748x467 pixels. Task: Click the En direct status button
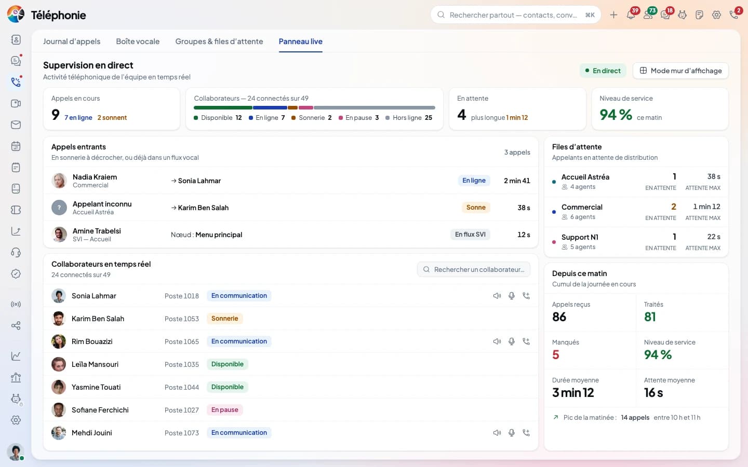click(x=603, y=71)
